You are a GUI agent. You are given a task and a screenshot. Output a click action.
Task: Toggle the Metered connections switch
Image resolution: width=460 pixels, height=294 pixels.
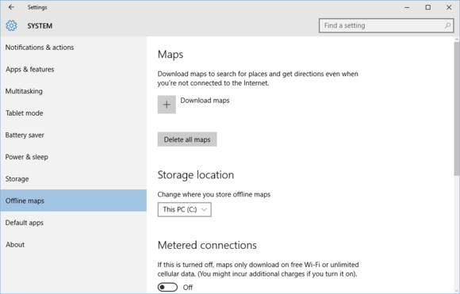click(167, 287)
